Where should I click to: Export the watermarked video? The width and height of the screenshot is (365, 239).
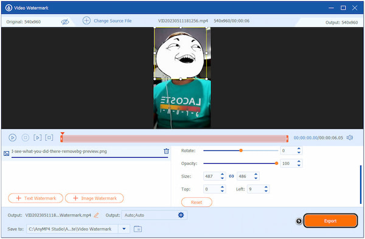(330, 221)
